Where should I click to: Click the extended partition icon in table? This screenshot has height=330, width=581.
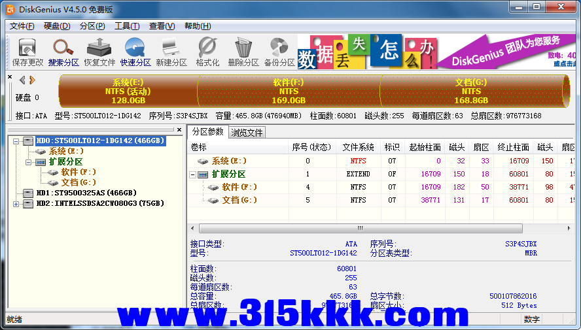pyautogui.click(x=203, y=174)
